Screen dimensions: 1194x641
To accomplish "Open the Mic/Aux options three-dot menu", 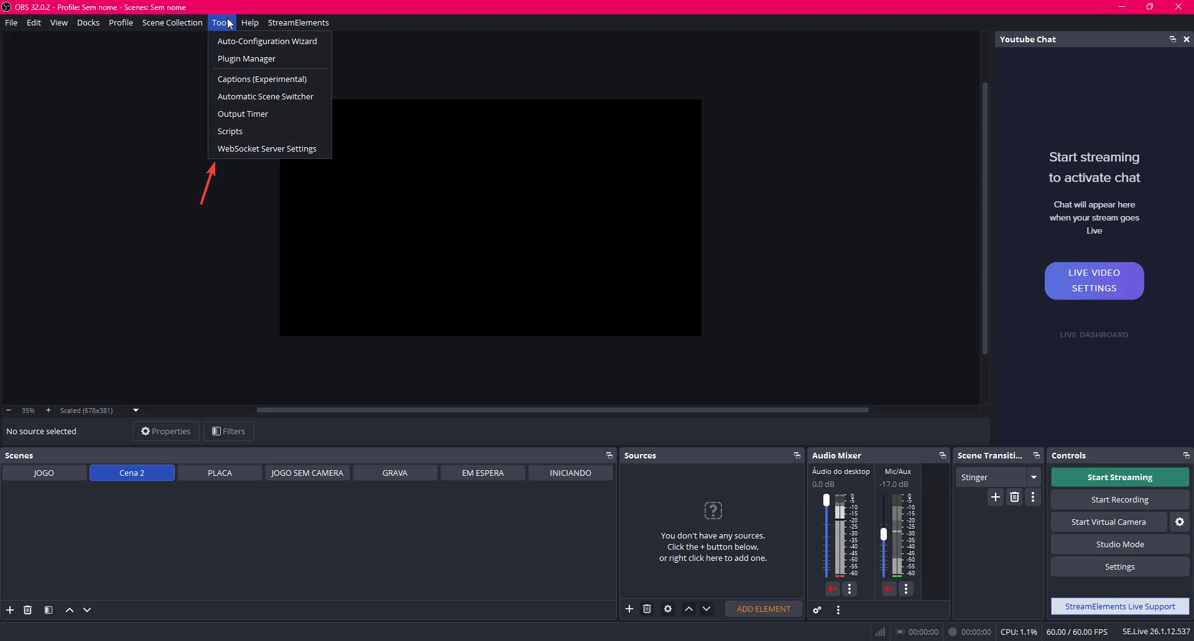I will [x=906, y=589].
